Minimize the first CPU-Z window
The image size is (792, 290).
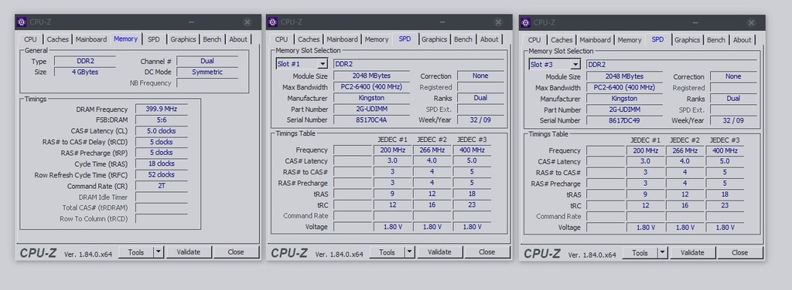[192, 22]
